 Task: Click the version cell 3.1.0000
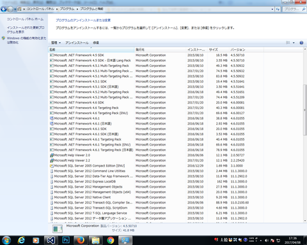pos(237,166)
